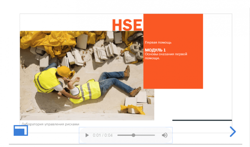Go to next slide with right chevron
Screen dimensions: 250x147
pos(232,132)
